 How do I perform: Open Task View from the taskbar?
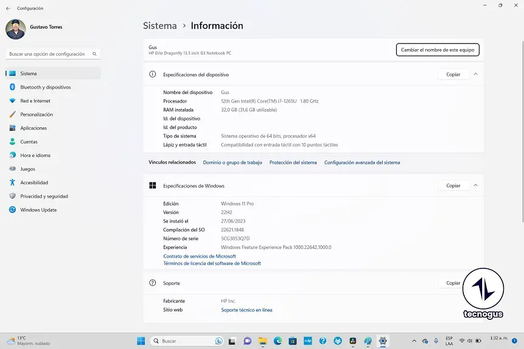tap(232, 341)
